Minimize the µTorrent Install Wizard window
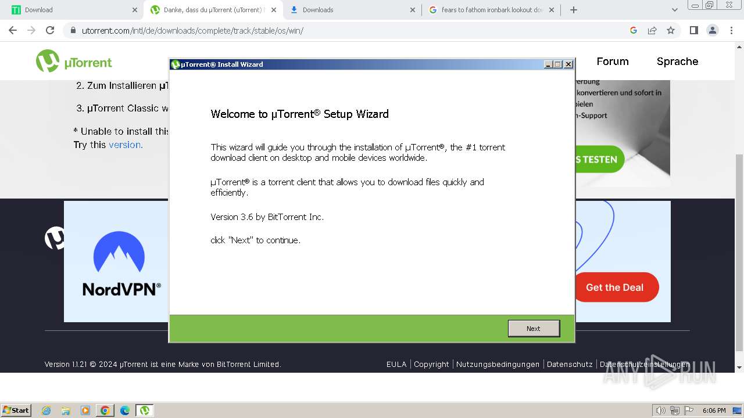This screenshot has width=744, height=418. [x=548, y=64]
